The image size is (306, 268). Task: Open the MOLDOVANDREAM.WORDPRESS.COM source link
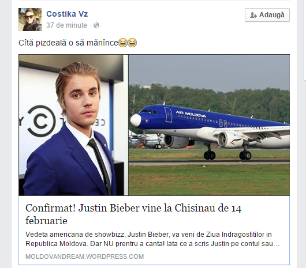(84, 256)
